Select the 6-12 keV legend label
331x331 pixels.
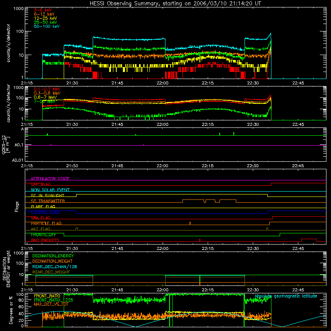click(x=44, y=14)
